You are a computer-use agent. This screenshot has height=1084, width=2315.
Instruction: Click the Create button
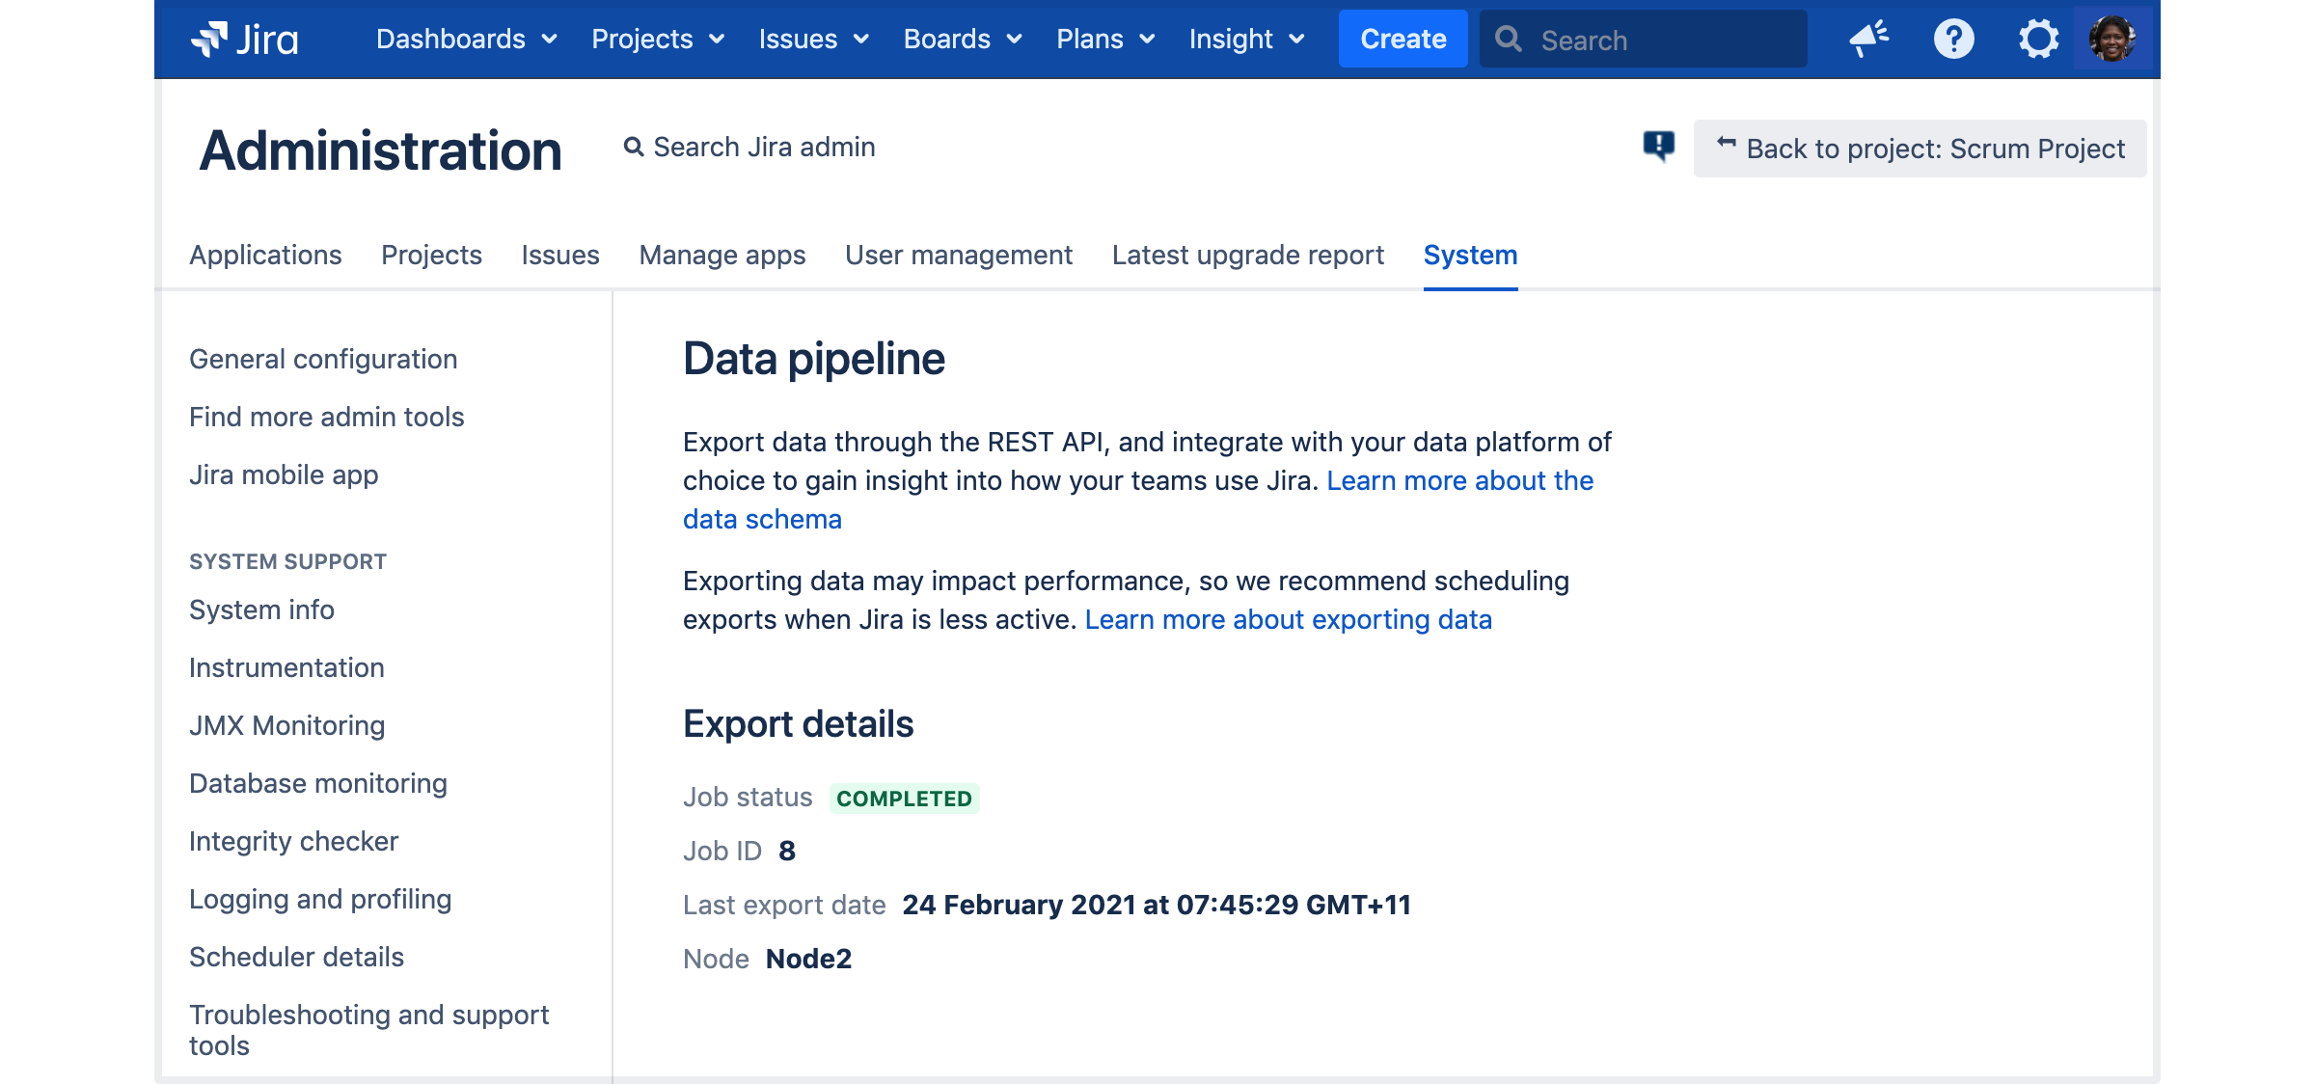coord(1403,40)
